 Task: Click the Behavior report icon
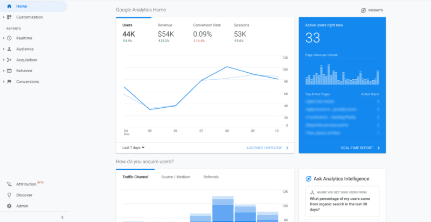tap(9, 71)
